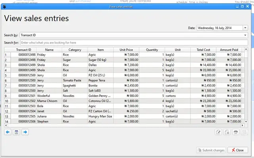Click the horizontal scrollbar thumb
The height and width of the screenshot is (158, 254).
click(x=89, y=125)
